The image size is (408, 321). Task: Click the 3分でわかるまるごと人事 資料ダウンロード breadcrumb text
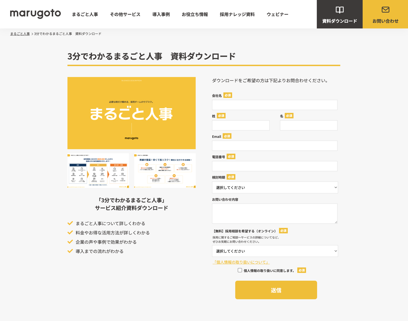tap(68, 34)
